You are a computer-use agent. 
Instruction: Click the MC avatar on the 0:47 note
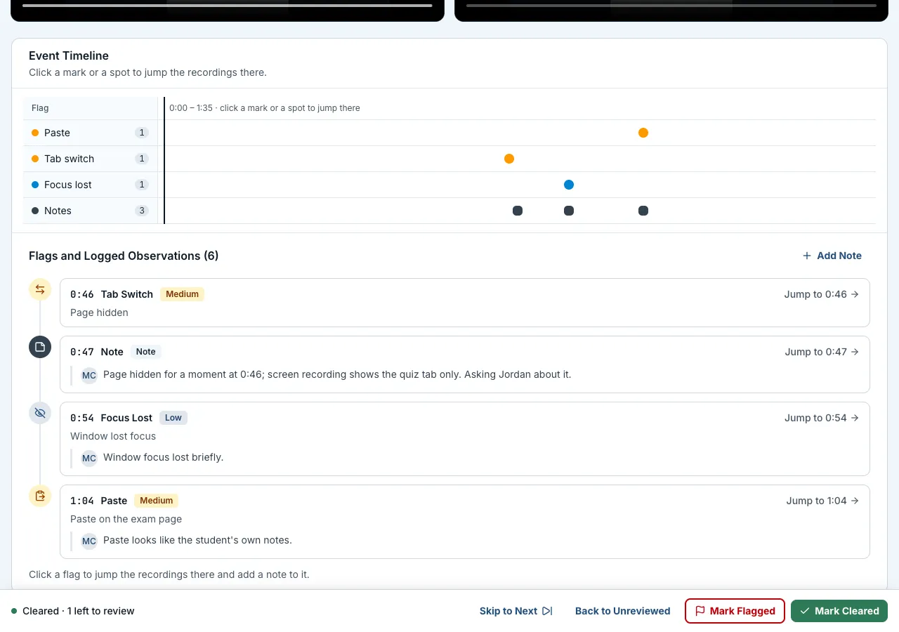89,375
